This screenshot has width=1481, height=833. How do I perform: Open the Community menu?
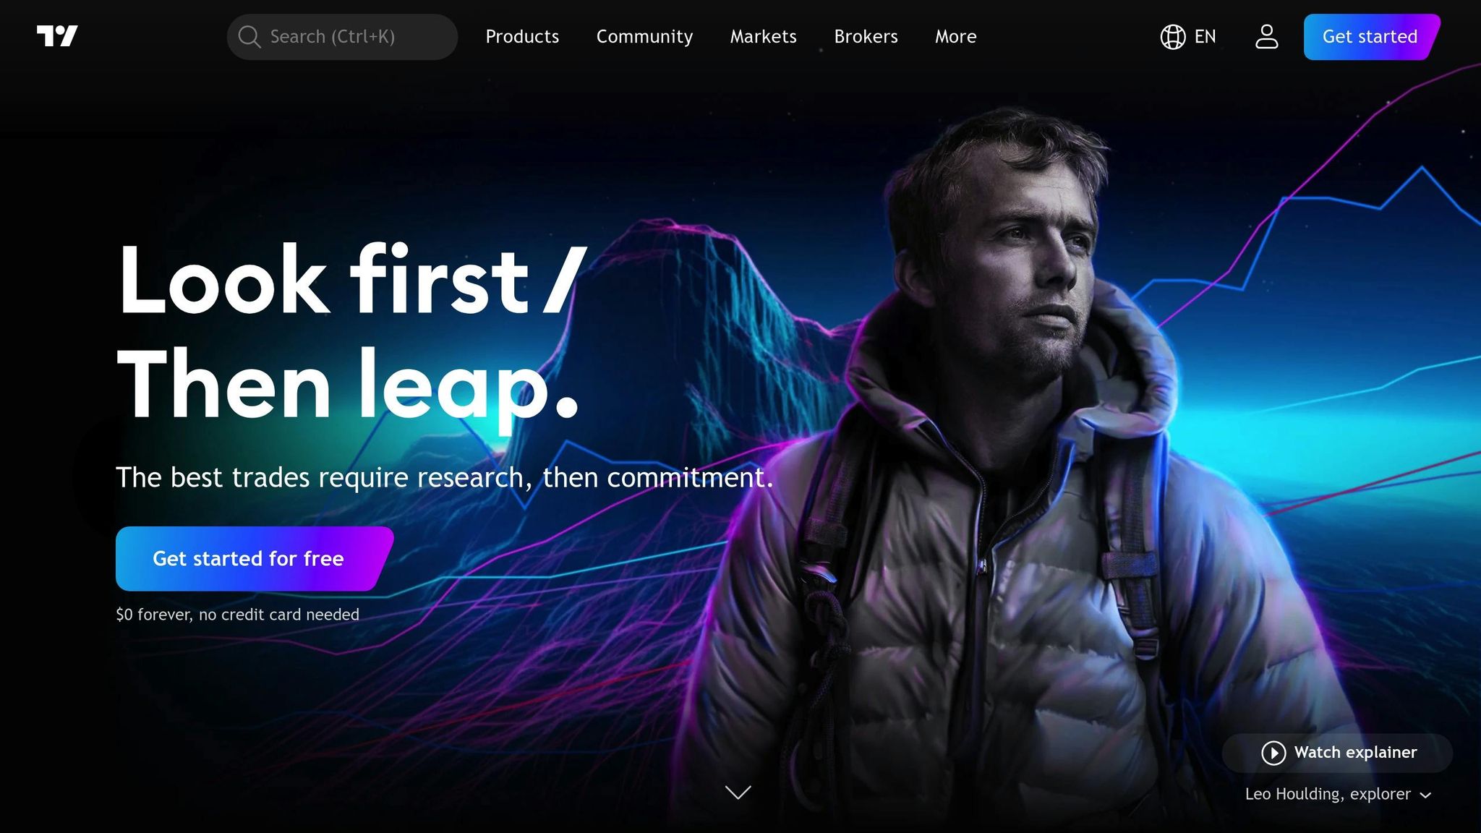click(x=644, y=37)
